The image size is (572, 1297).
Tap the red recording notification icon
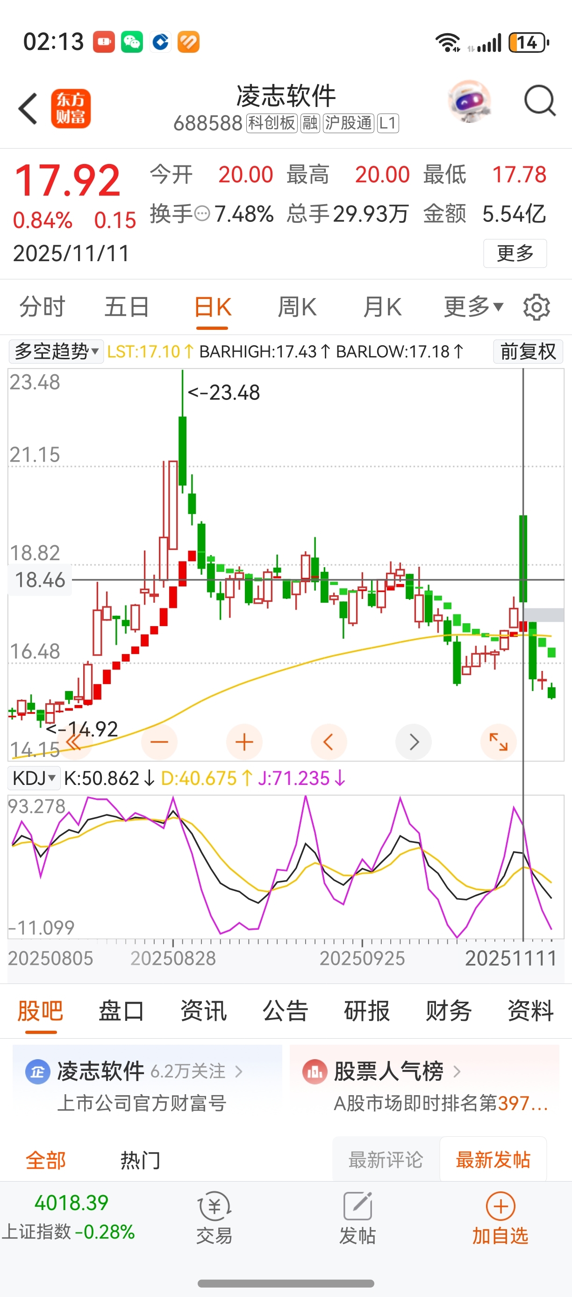104,42
